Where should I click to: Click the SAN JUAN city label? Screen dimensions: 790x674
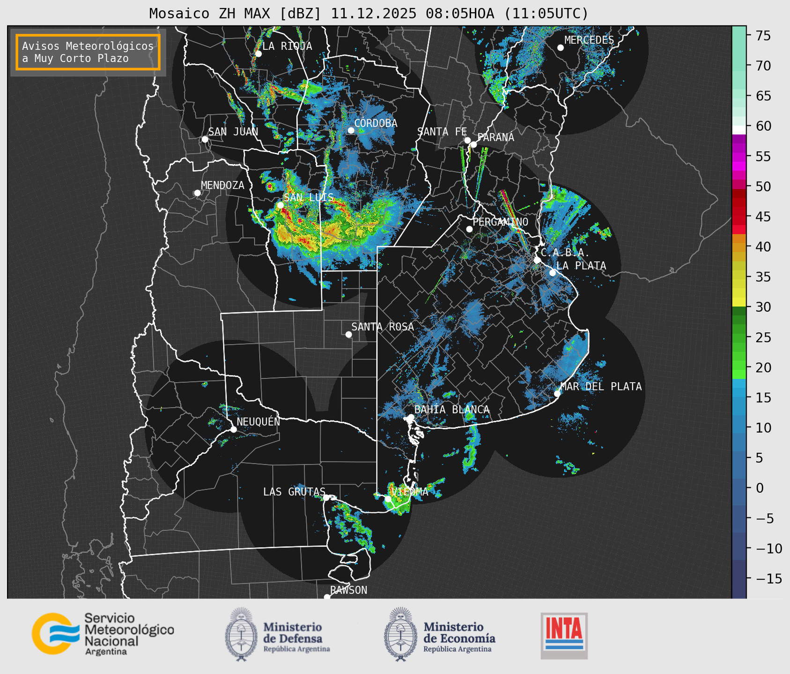(x=233, y=132)
